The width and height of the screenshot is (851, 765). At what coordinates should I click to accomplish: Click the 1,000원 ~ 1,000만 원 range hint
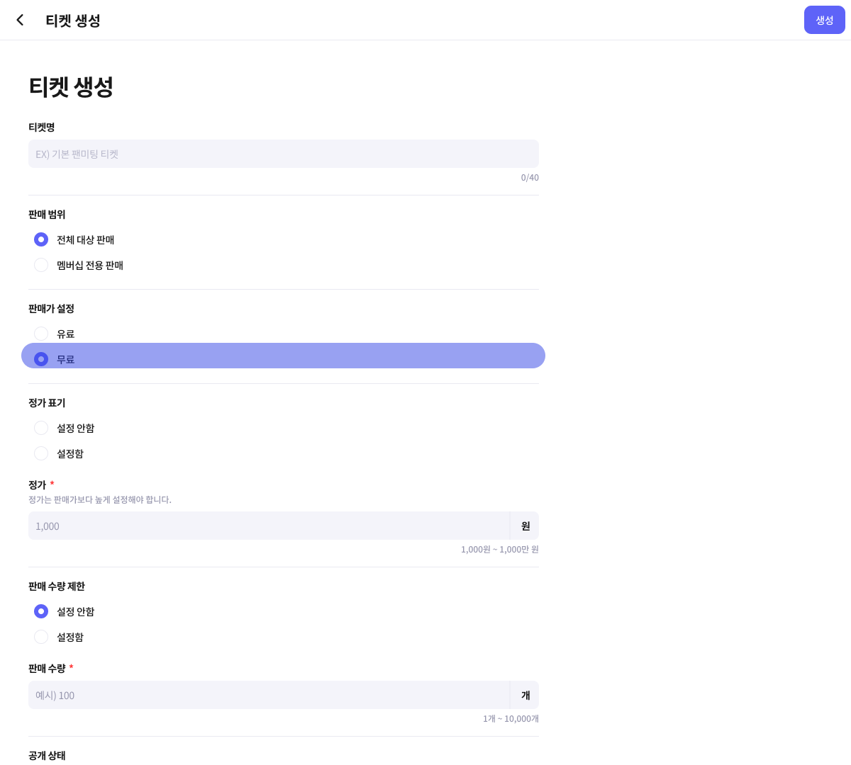[x=499, y=550]
